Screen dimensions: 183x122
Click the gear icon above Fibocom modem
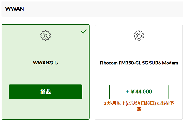[139, 36]
